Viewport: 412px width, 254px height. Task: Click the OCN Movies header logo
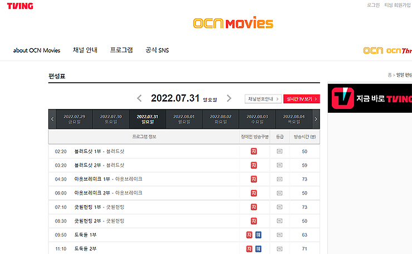[233, 23]
